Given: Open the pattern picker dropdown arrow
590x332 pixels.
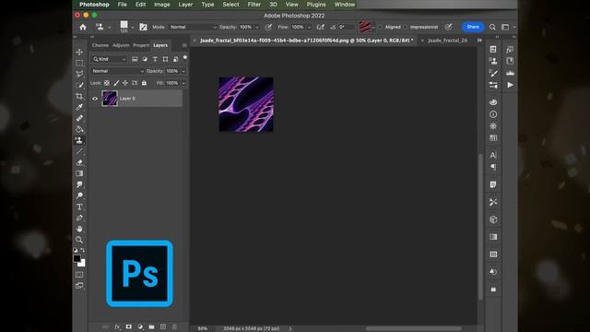Looking at the screenshot, I should 373,27.
